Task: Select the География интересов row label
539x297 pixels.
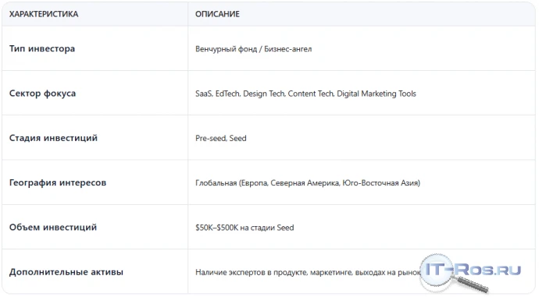Action: (x=58, y=182)
